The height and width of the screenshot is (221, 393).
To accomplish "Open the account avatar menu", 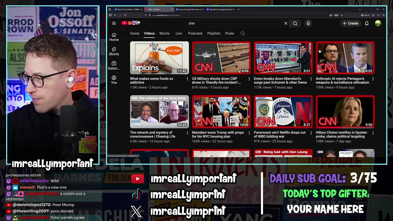I will pyautogui.click(x=378, y=23).
